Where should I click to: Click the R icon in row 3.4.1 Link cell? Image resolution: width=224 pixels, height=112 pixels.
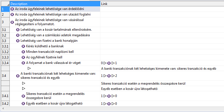(x=109, y=96)
